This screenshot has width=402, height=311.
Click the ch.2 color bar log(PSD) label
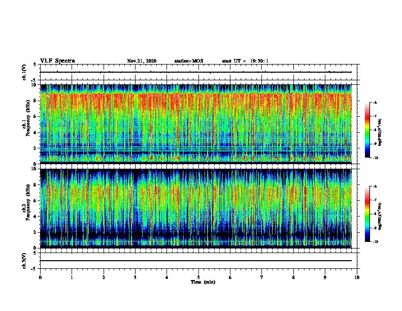tap(380, 216)
